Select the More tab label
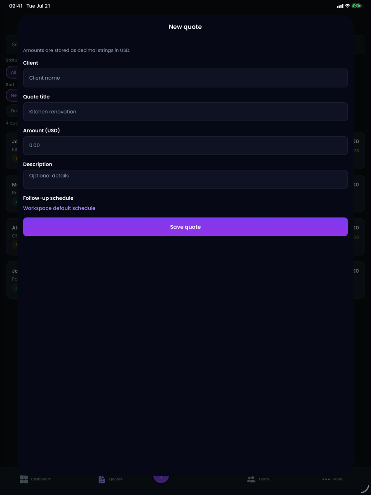The width and height of the screenshot is (371, 495). click(x=338, y=479)
